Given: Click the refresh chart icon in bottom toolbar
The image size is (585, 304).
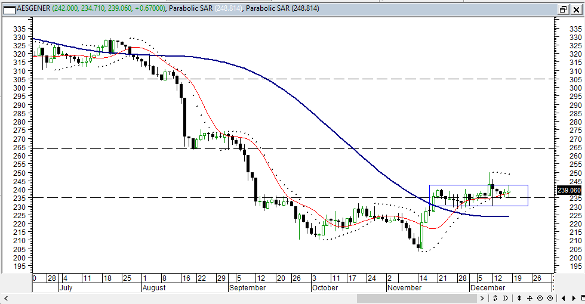Looking at the screenshot, I should (495, 298).
